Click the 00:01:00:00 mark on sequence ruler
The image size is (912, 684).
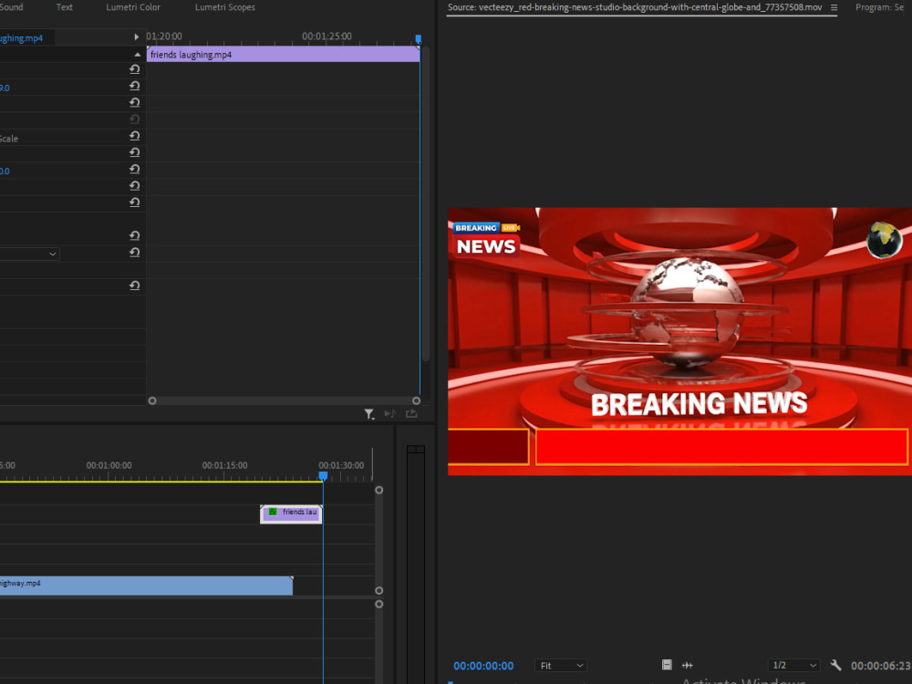coord(109,465)
